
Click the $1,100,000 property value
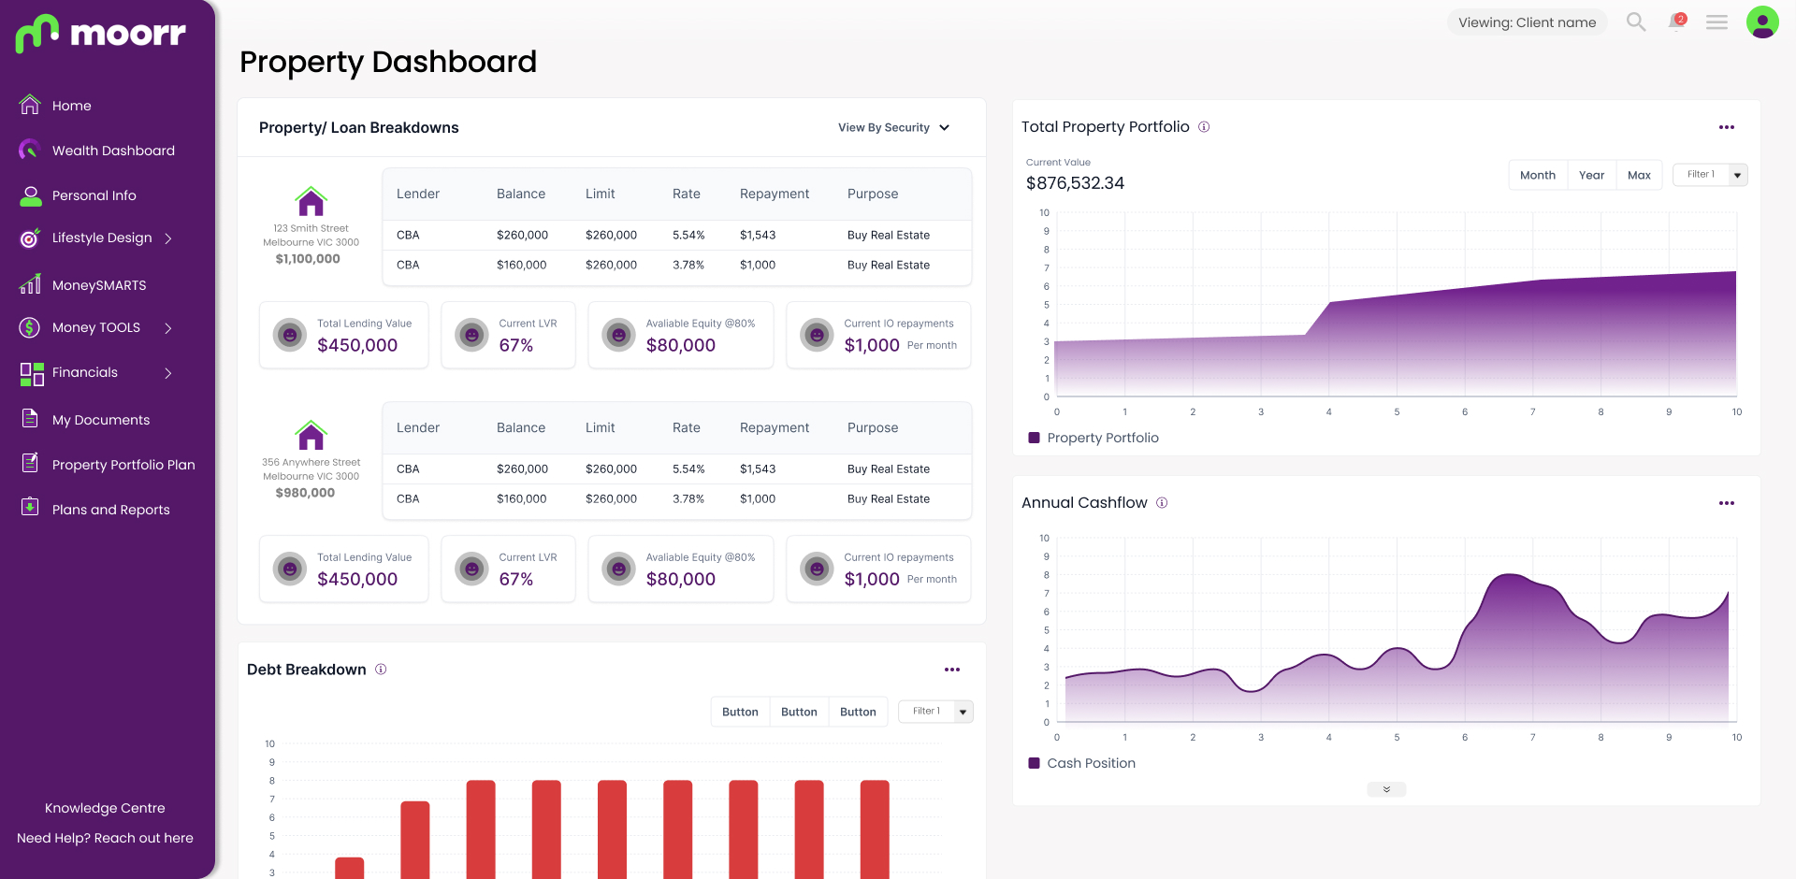(308, 259)
